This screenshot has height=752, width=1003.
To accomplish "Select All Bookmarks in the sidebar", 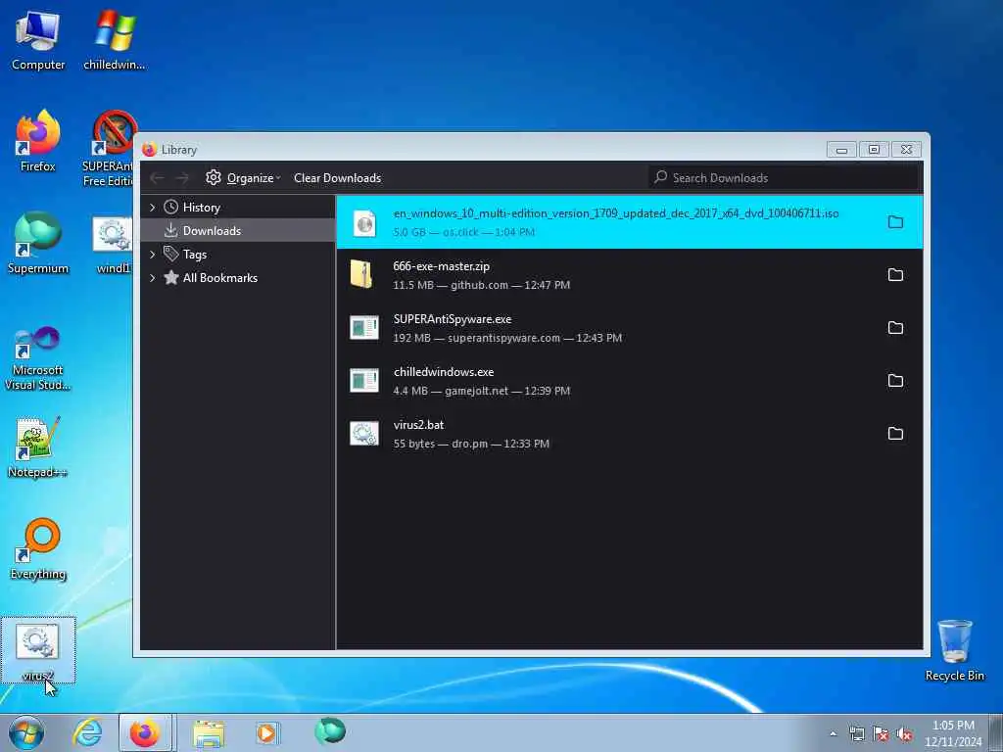I will click(220, 278).
